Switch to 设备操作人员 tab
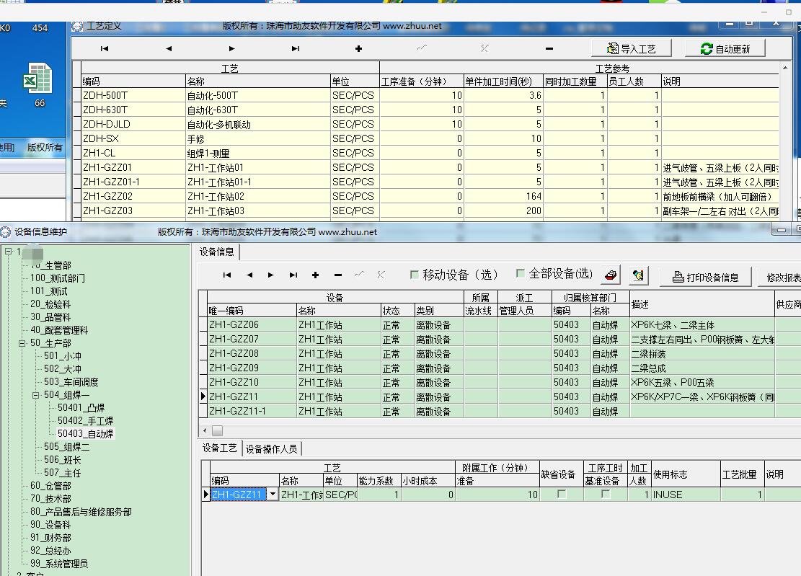 coord(271,449)
